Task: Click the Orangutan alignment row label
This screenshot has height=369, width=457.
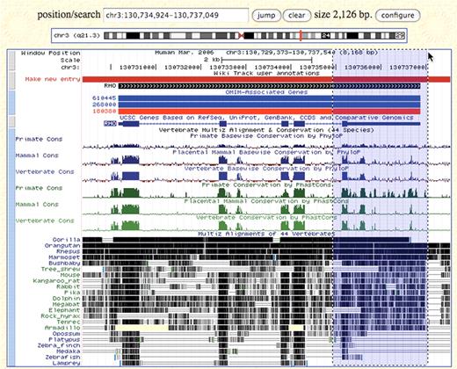Action: [x=62, y=245]
